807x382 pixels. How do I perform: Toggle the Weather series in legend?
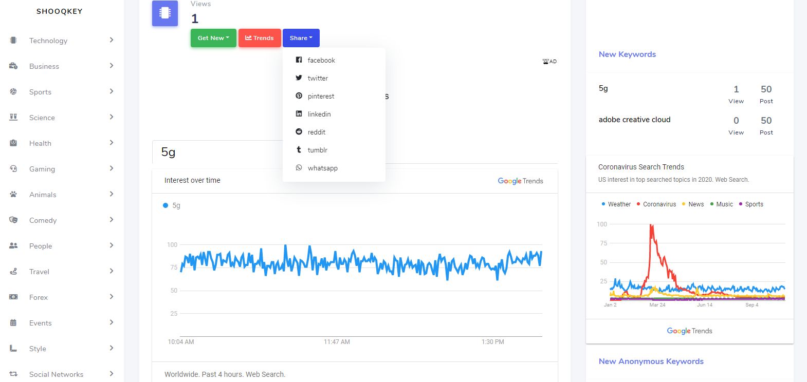[x=616, y=204]
